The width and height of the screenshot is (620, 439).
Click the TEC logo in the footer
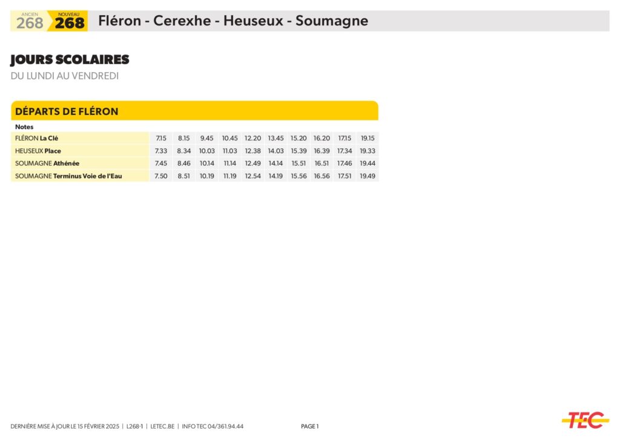tap(585, 420)
